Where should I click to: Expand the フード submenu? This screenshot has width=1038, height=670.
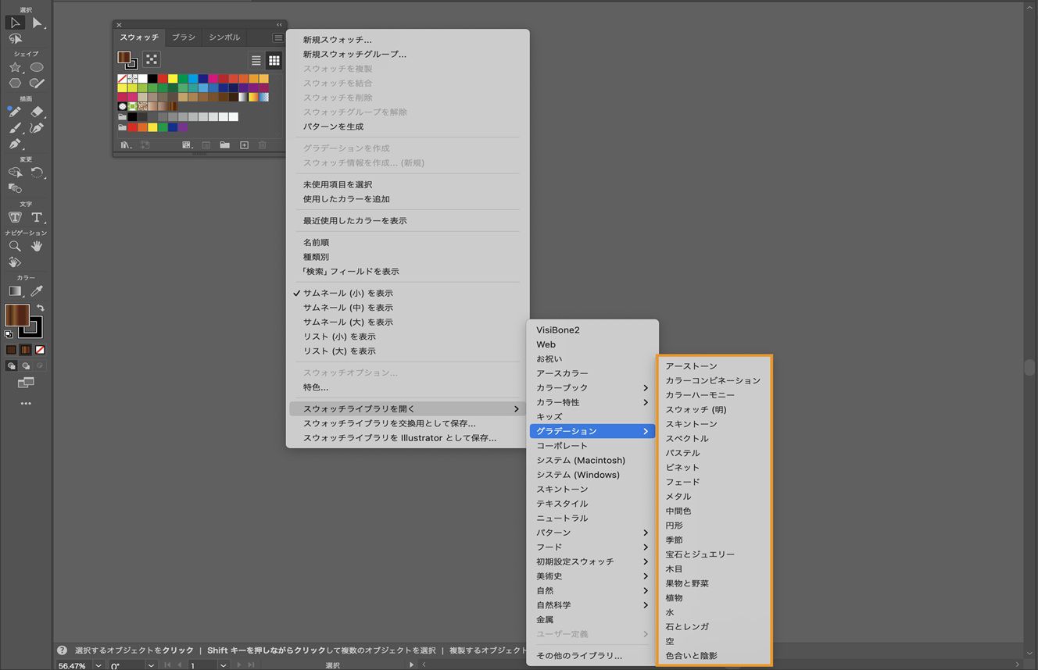(x=592, y=547)
